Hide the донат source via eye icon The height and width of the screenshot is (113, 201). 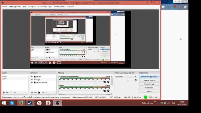coord(32,77)
